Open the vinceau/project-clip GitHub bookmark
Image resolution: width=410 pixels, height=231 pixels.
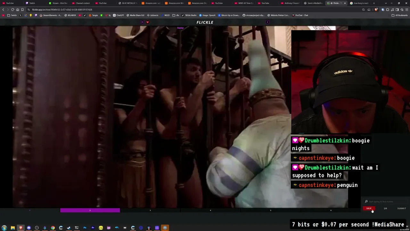253,15
